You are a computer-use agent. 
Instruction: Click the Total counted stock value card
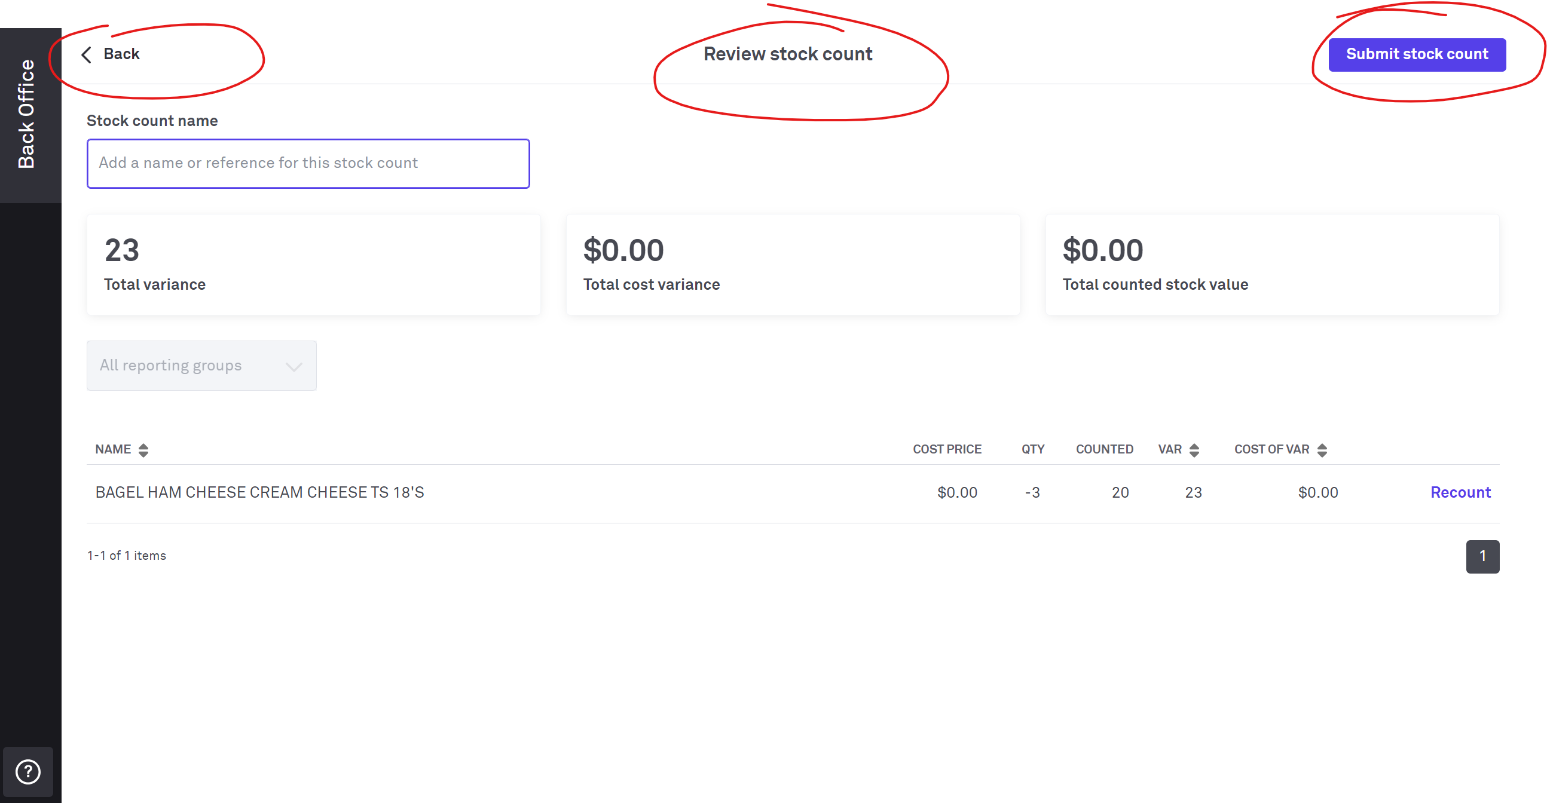pos(1272,265)
